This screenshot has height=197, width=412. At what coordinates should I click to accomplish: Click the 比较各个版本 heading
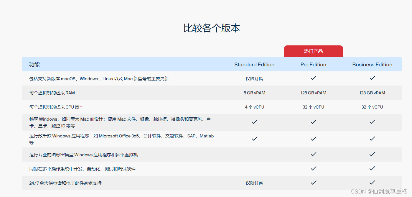point(212,28)
